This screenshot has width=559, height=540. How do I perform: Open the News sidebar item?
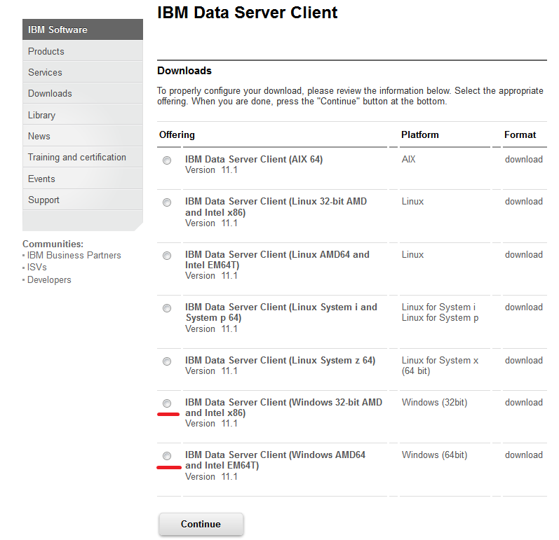83,136
